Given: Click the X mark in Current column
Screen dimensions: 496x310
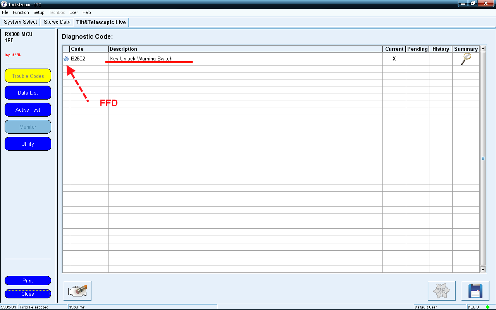Looking at the screenshot, I should [x=394, y=59].
